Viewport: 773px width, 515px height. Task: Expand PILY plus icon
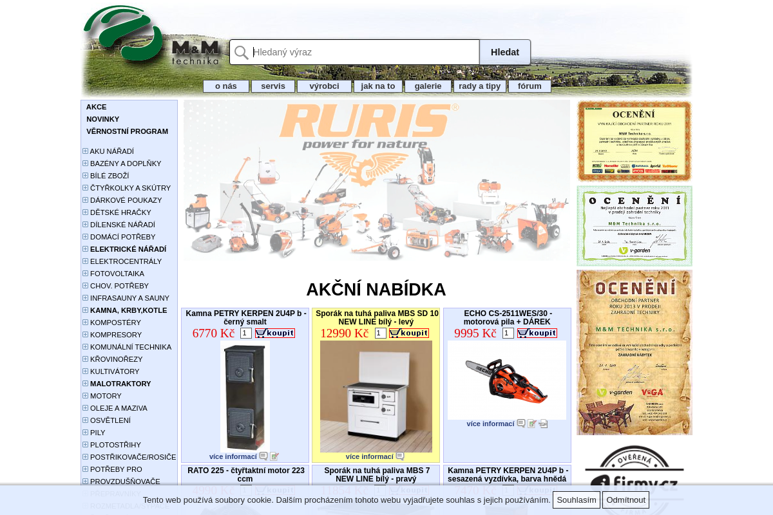[85, 433]
